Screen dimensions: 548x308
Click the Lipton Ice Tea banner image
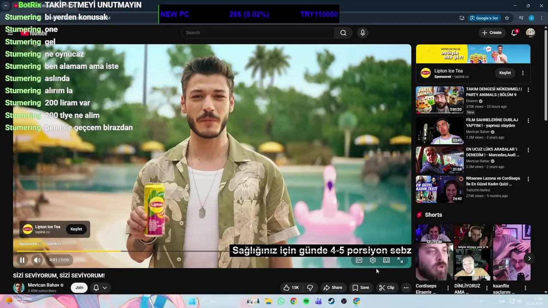click(473, 54)
